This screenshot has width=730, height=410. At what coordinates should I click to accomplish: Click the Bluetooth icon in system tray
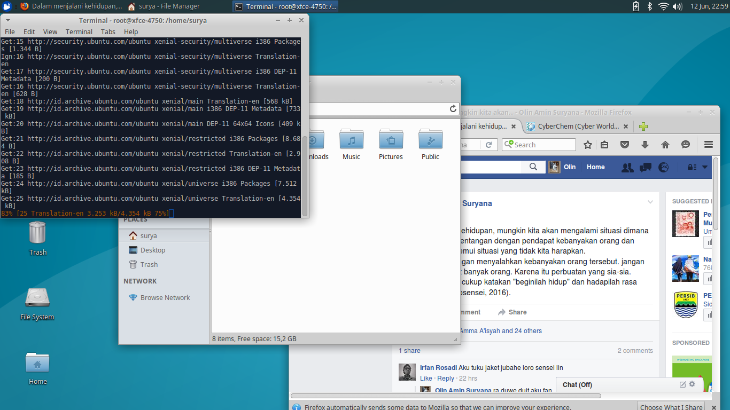tap(650, 7)
